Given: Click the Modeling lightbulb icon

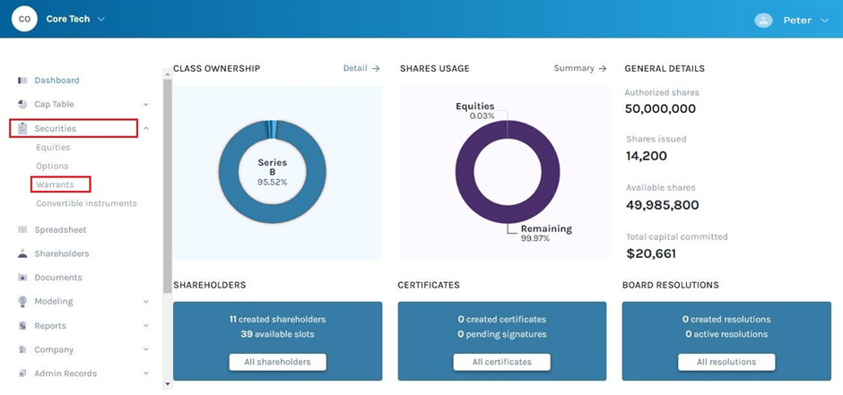Looking at the screenshot, I should coord(22,301).
